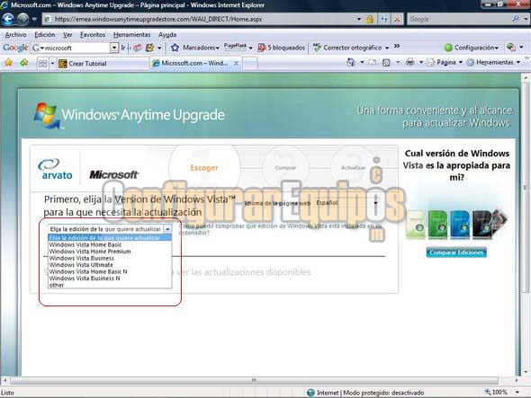This screenshot has width=531, height=398.
Task: Click the Internet zone globe icon
Action: pyautogui.click(x=310, y=393)
